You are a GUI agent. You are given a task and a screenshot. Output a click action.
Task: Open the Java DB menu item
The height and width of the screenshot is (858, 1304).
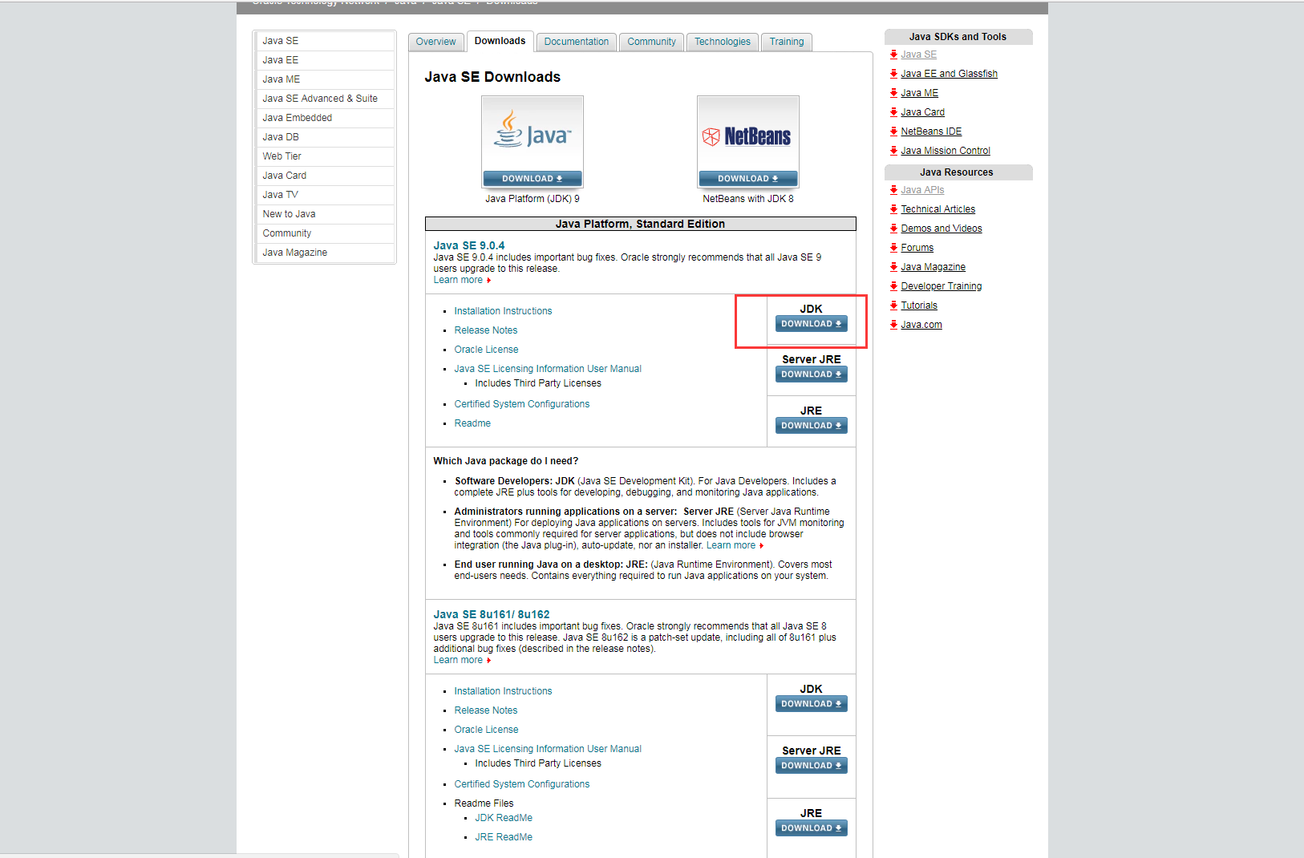pos(324,137)
